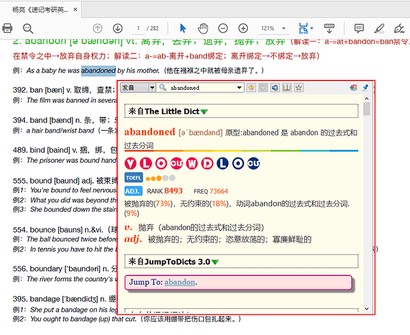The height and width of the screenshot is (335, 410).
Task: Click the first red L dictionary badge
Action: coord(146,163)
